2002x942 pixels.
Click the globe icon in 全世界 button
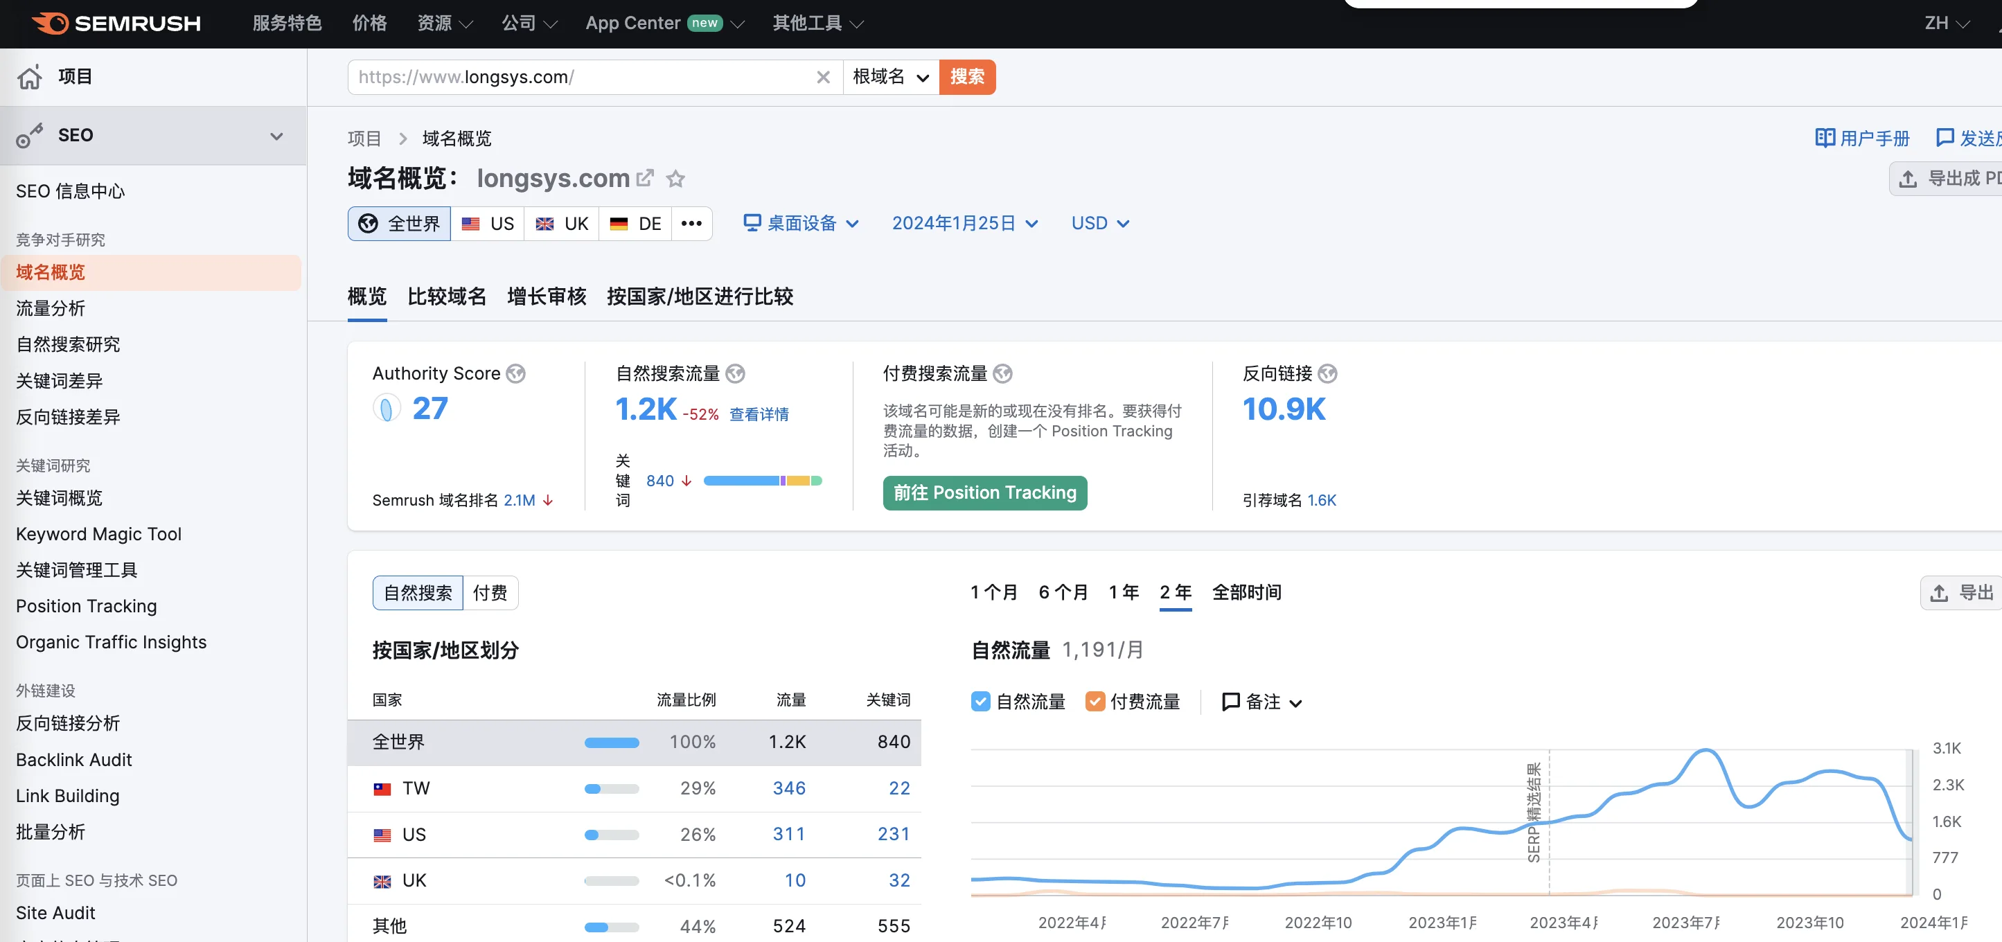368,224
